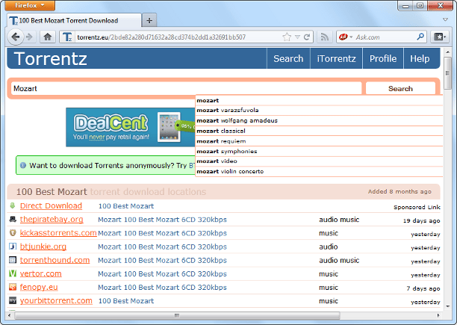Open the bookmarks toolbar button
457x325 pixels.
coord(440,37)
